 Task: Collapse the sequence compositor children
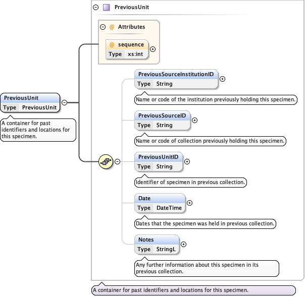117,161
